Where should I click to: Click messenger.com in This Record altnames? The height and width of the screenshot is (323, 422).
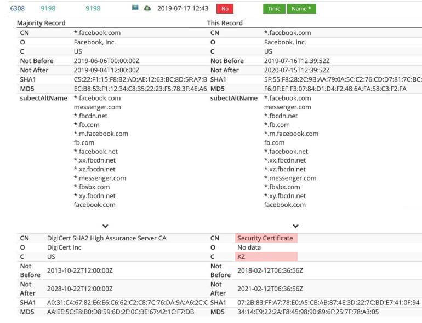pos(287,107)
